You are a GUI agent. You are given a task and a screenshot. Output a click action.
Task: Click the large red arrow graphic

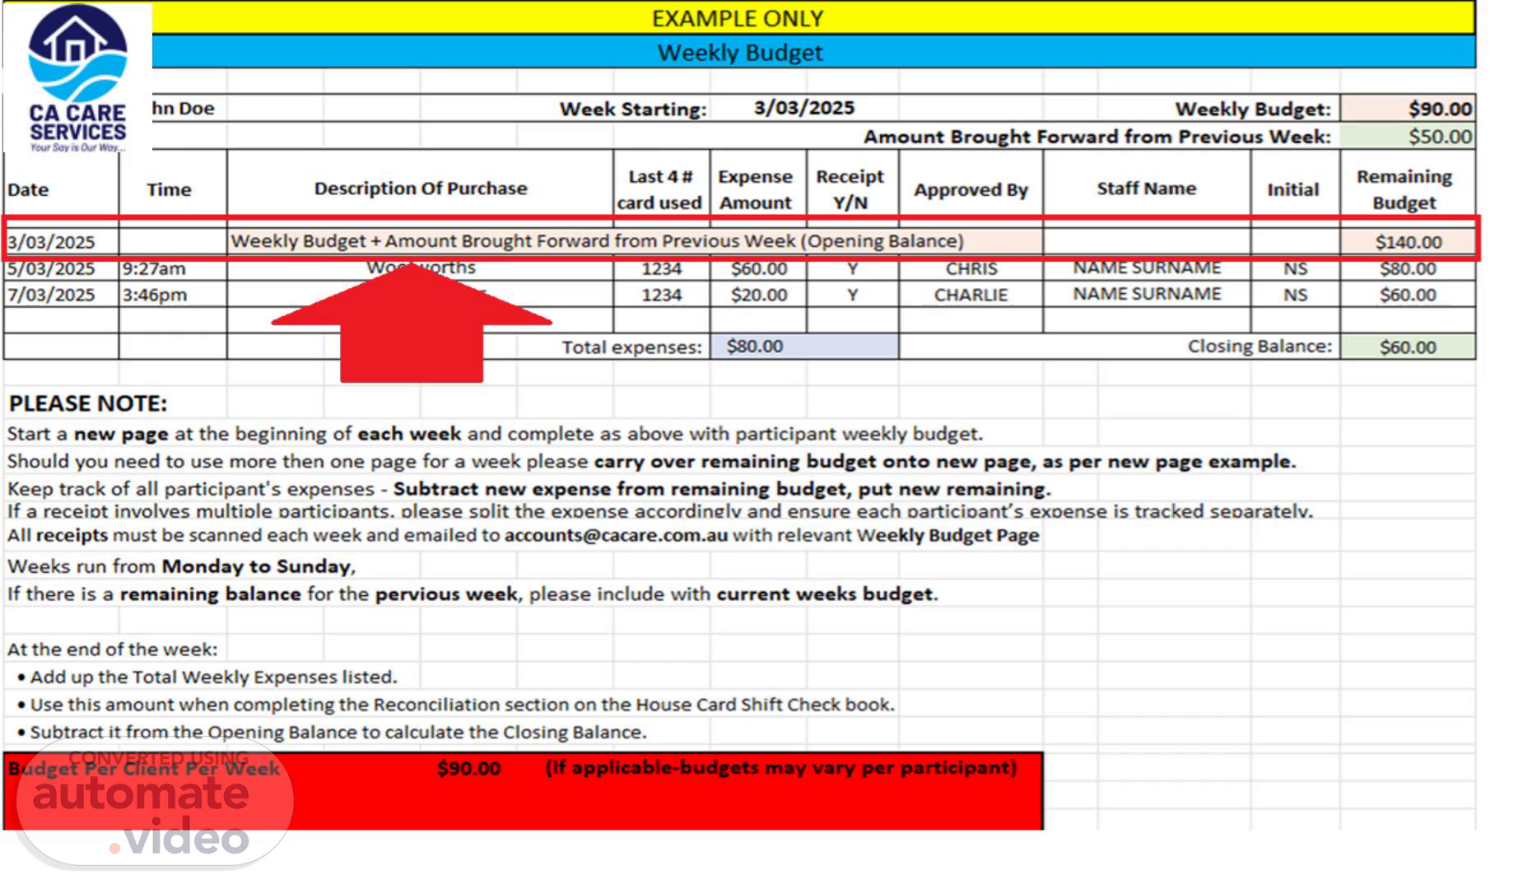click(x=412, y=329)
